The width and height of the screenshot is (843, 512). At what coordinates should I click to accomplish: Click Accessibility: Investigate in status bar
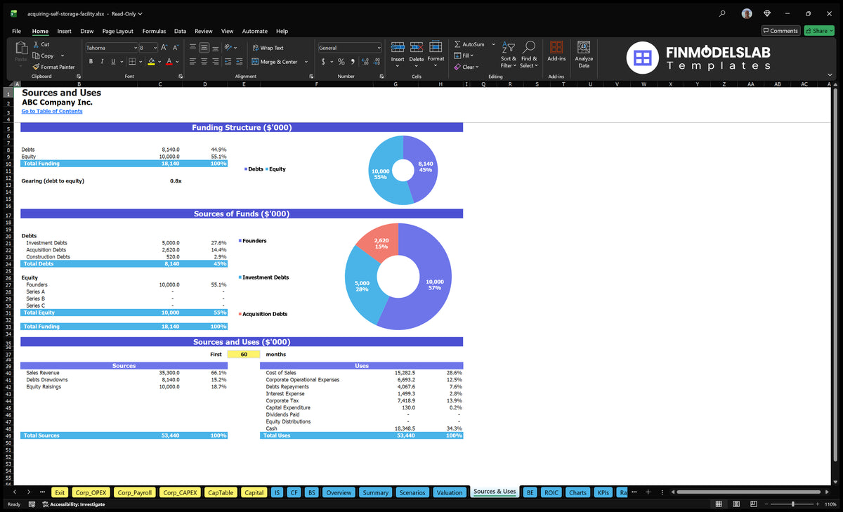(x=73, y=504)
